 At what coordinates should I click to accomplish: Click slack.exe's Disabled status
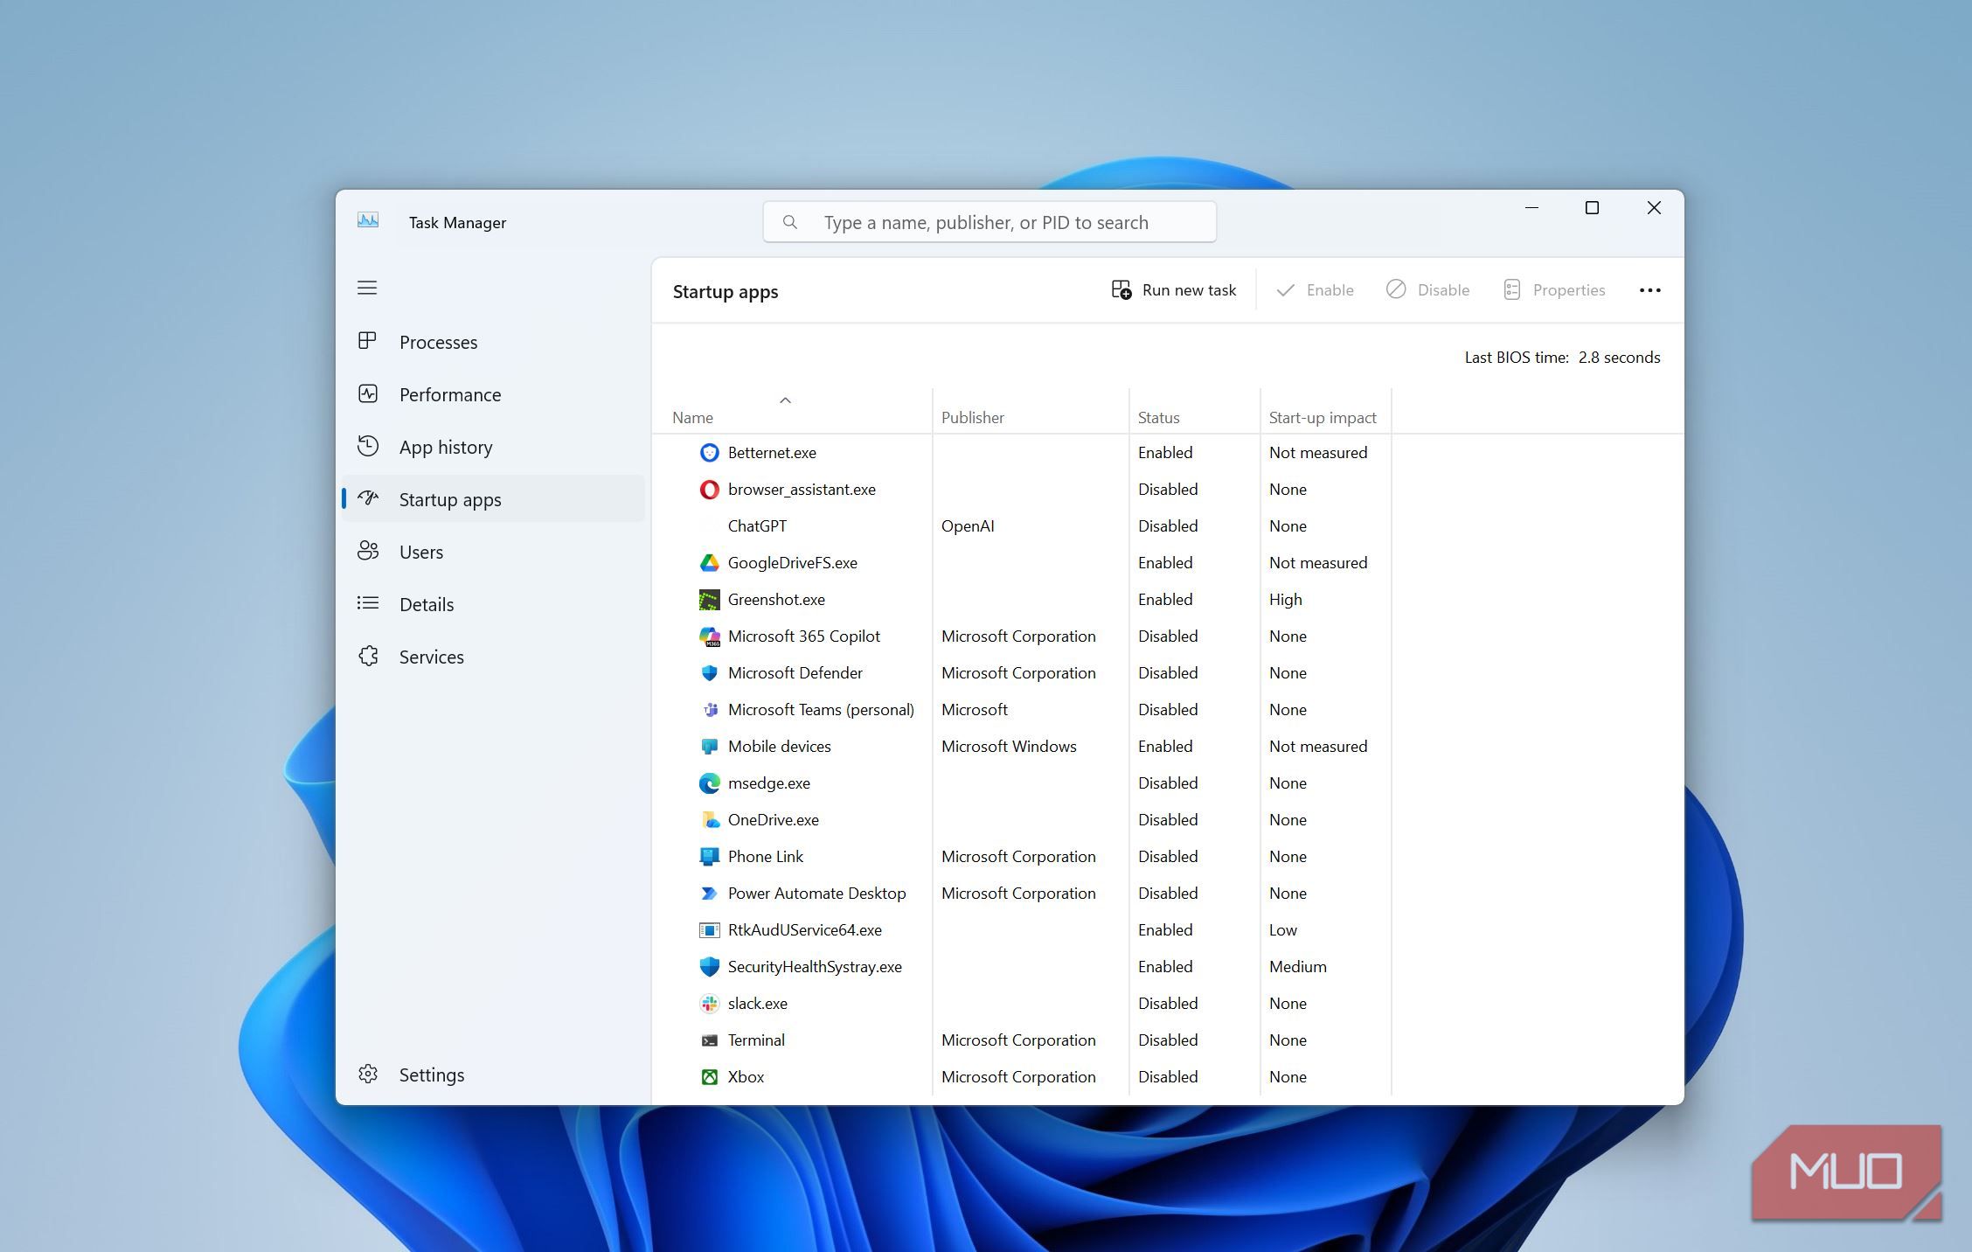(x=1167, y=1004)
